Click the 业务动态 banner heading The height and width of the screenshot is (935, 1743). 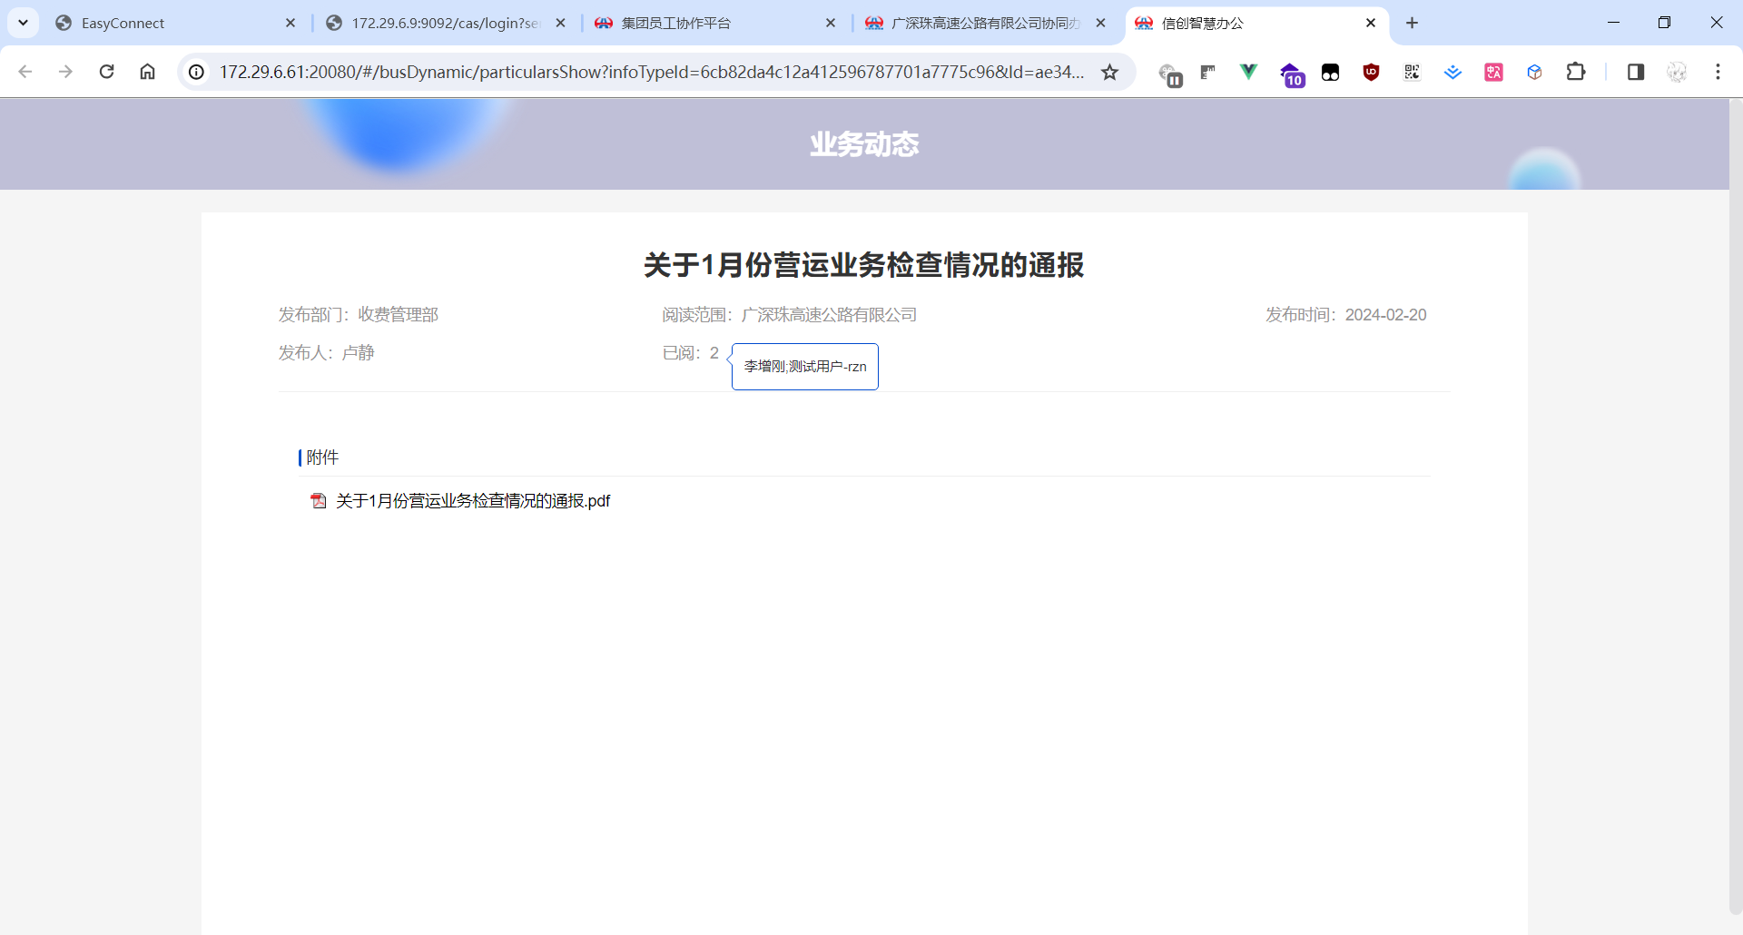864,144
